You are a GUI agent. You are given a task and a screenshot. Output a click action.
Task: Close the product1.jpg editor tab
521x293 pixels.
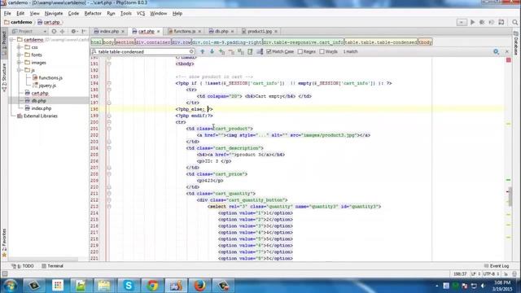point(276,32)
